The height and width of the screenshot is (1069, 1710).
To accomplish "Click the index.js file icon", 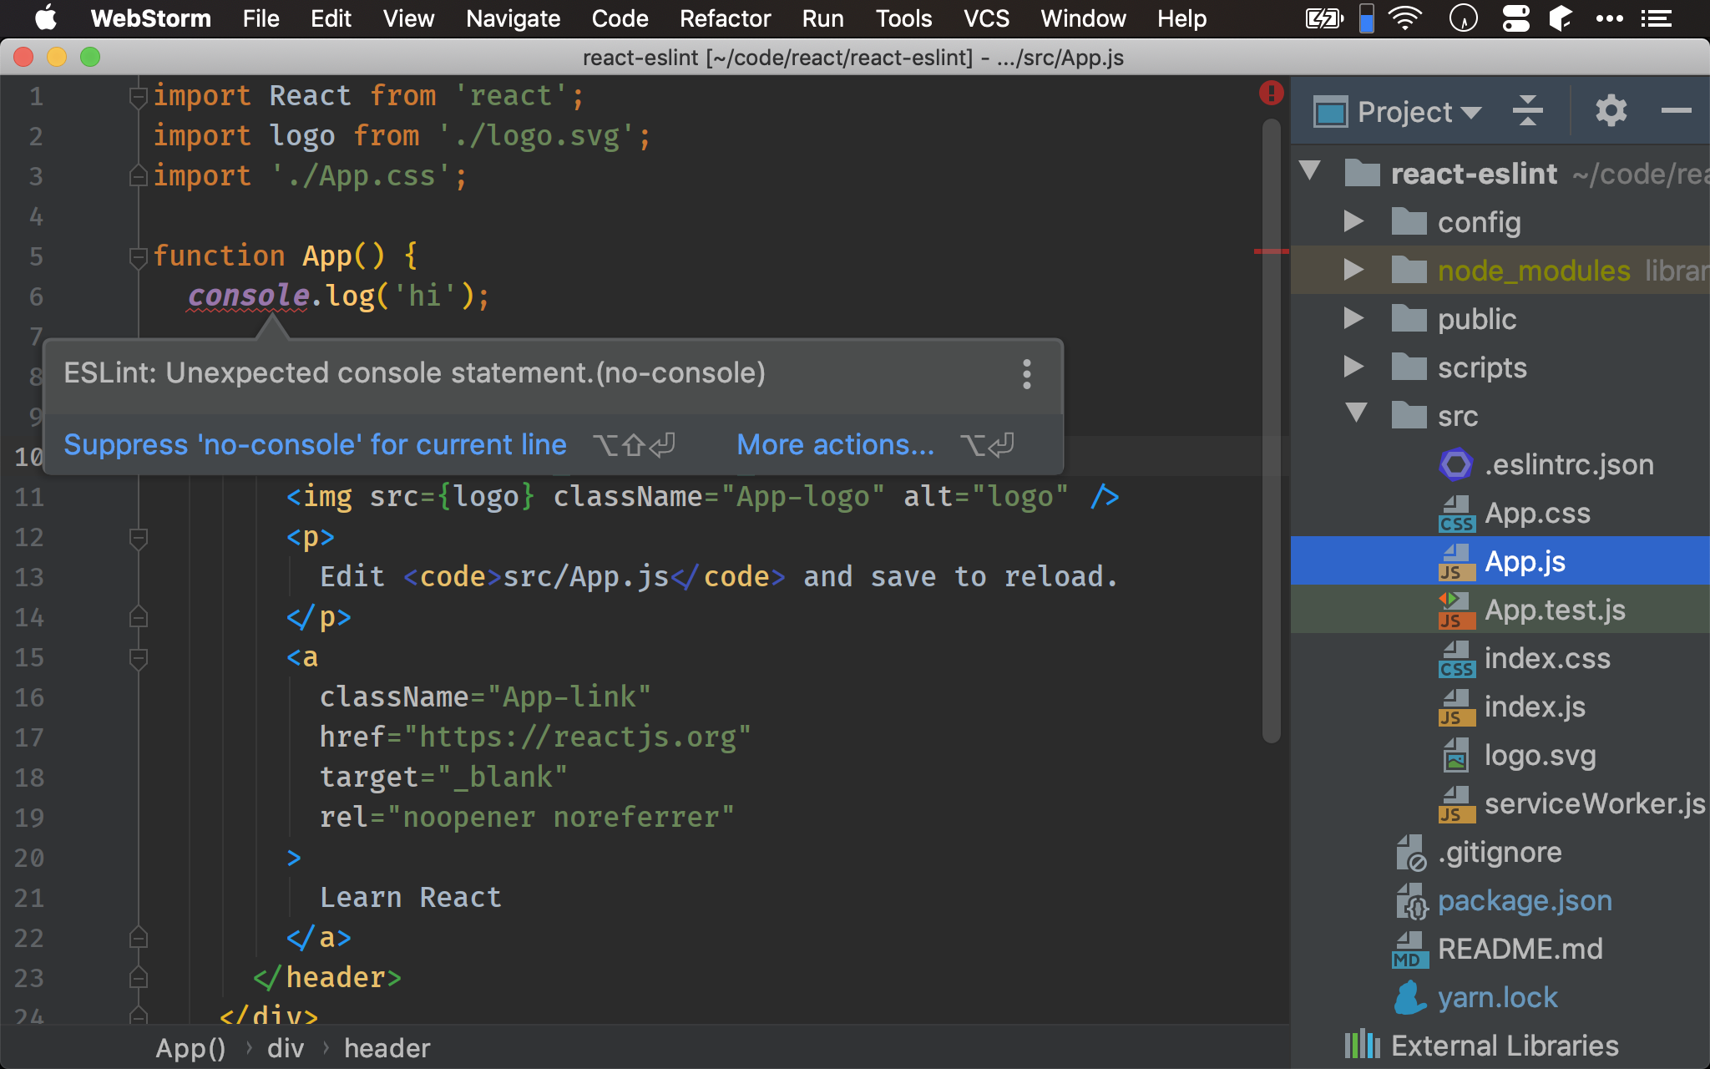I will [x=1456, y=707].
